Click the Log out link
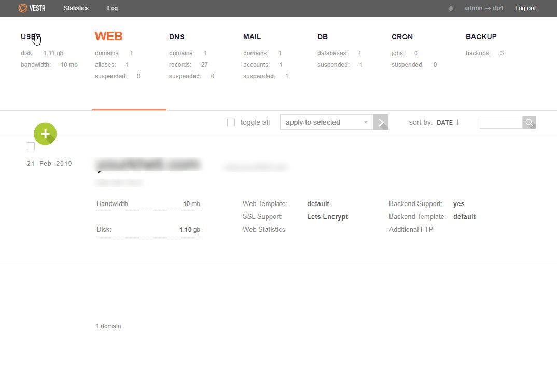The height and width of the screenshot is (366, 557). coord(525,8)
